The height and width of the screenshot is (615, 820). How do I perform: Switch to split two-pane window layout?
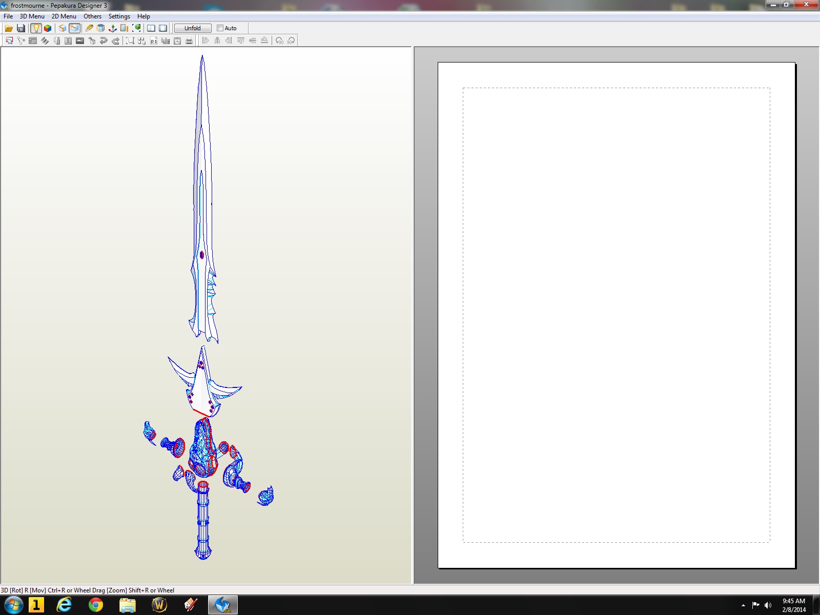[151, 28]
